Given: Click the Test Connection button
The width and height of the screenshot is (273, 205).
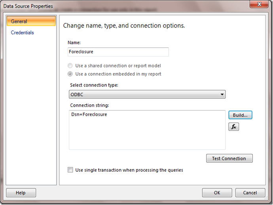Looking at the screenshot, I should [x=229, y=158].
